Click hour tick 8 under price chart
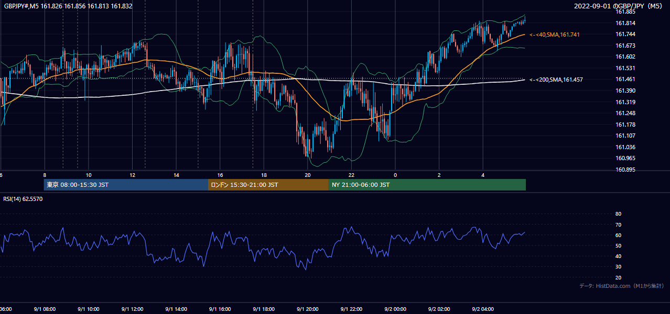Viewport: 670px width, 314px height. 45,175
